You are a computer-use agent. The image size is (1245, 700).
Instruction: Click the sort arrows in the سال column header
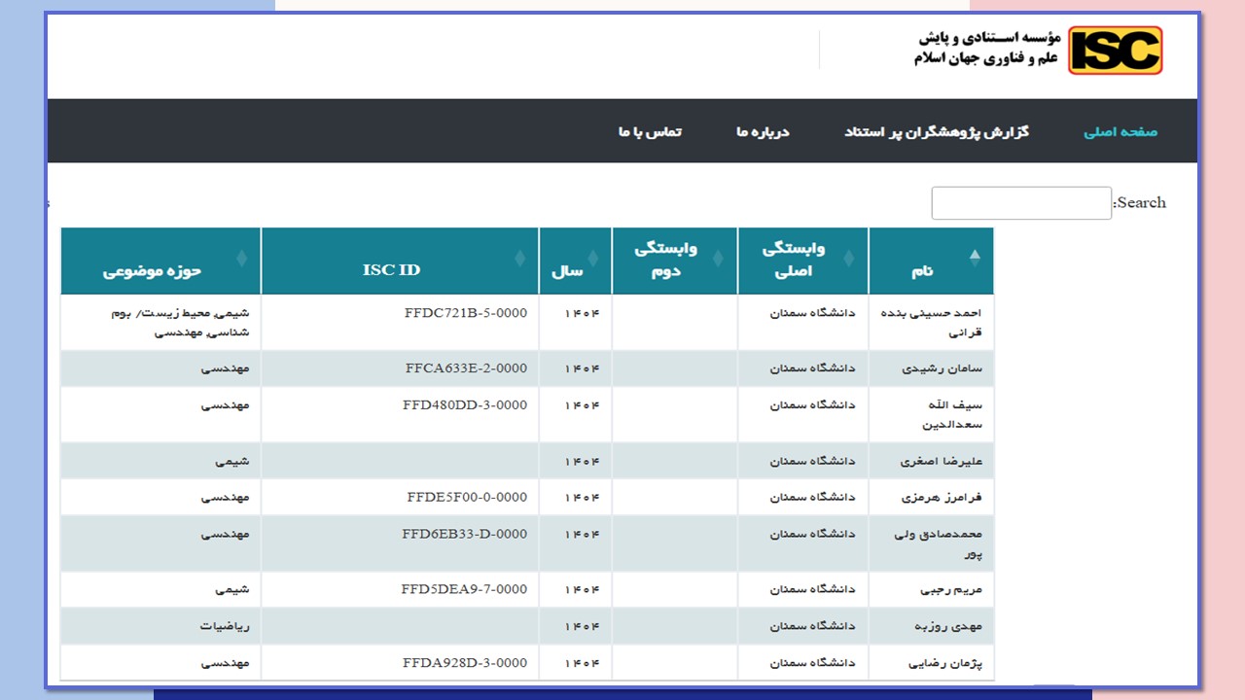[592, 259]
